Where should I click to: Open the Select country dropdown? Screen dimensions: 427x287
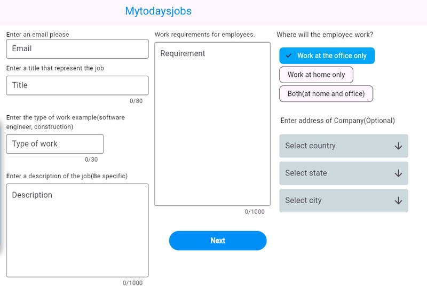pyautogui.click(x=343, y=146)
